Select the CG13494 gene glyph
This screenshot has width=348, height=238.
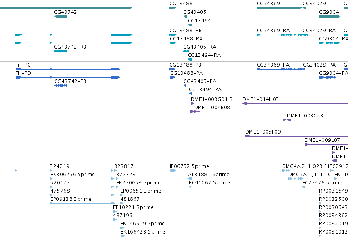[x=190, y=25]
